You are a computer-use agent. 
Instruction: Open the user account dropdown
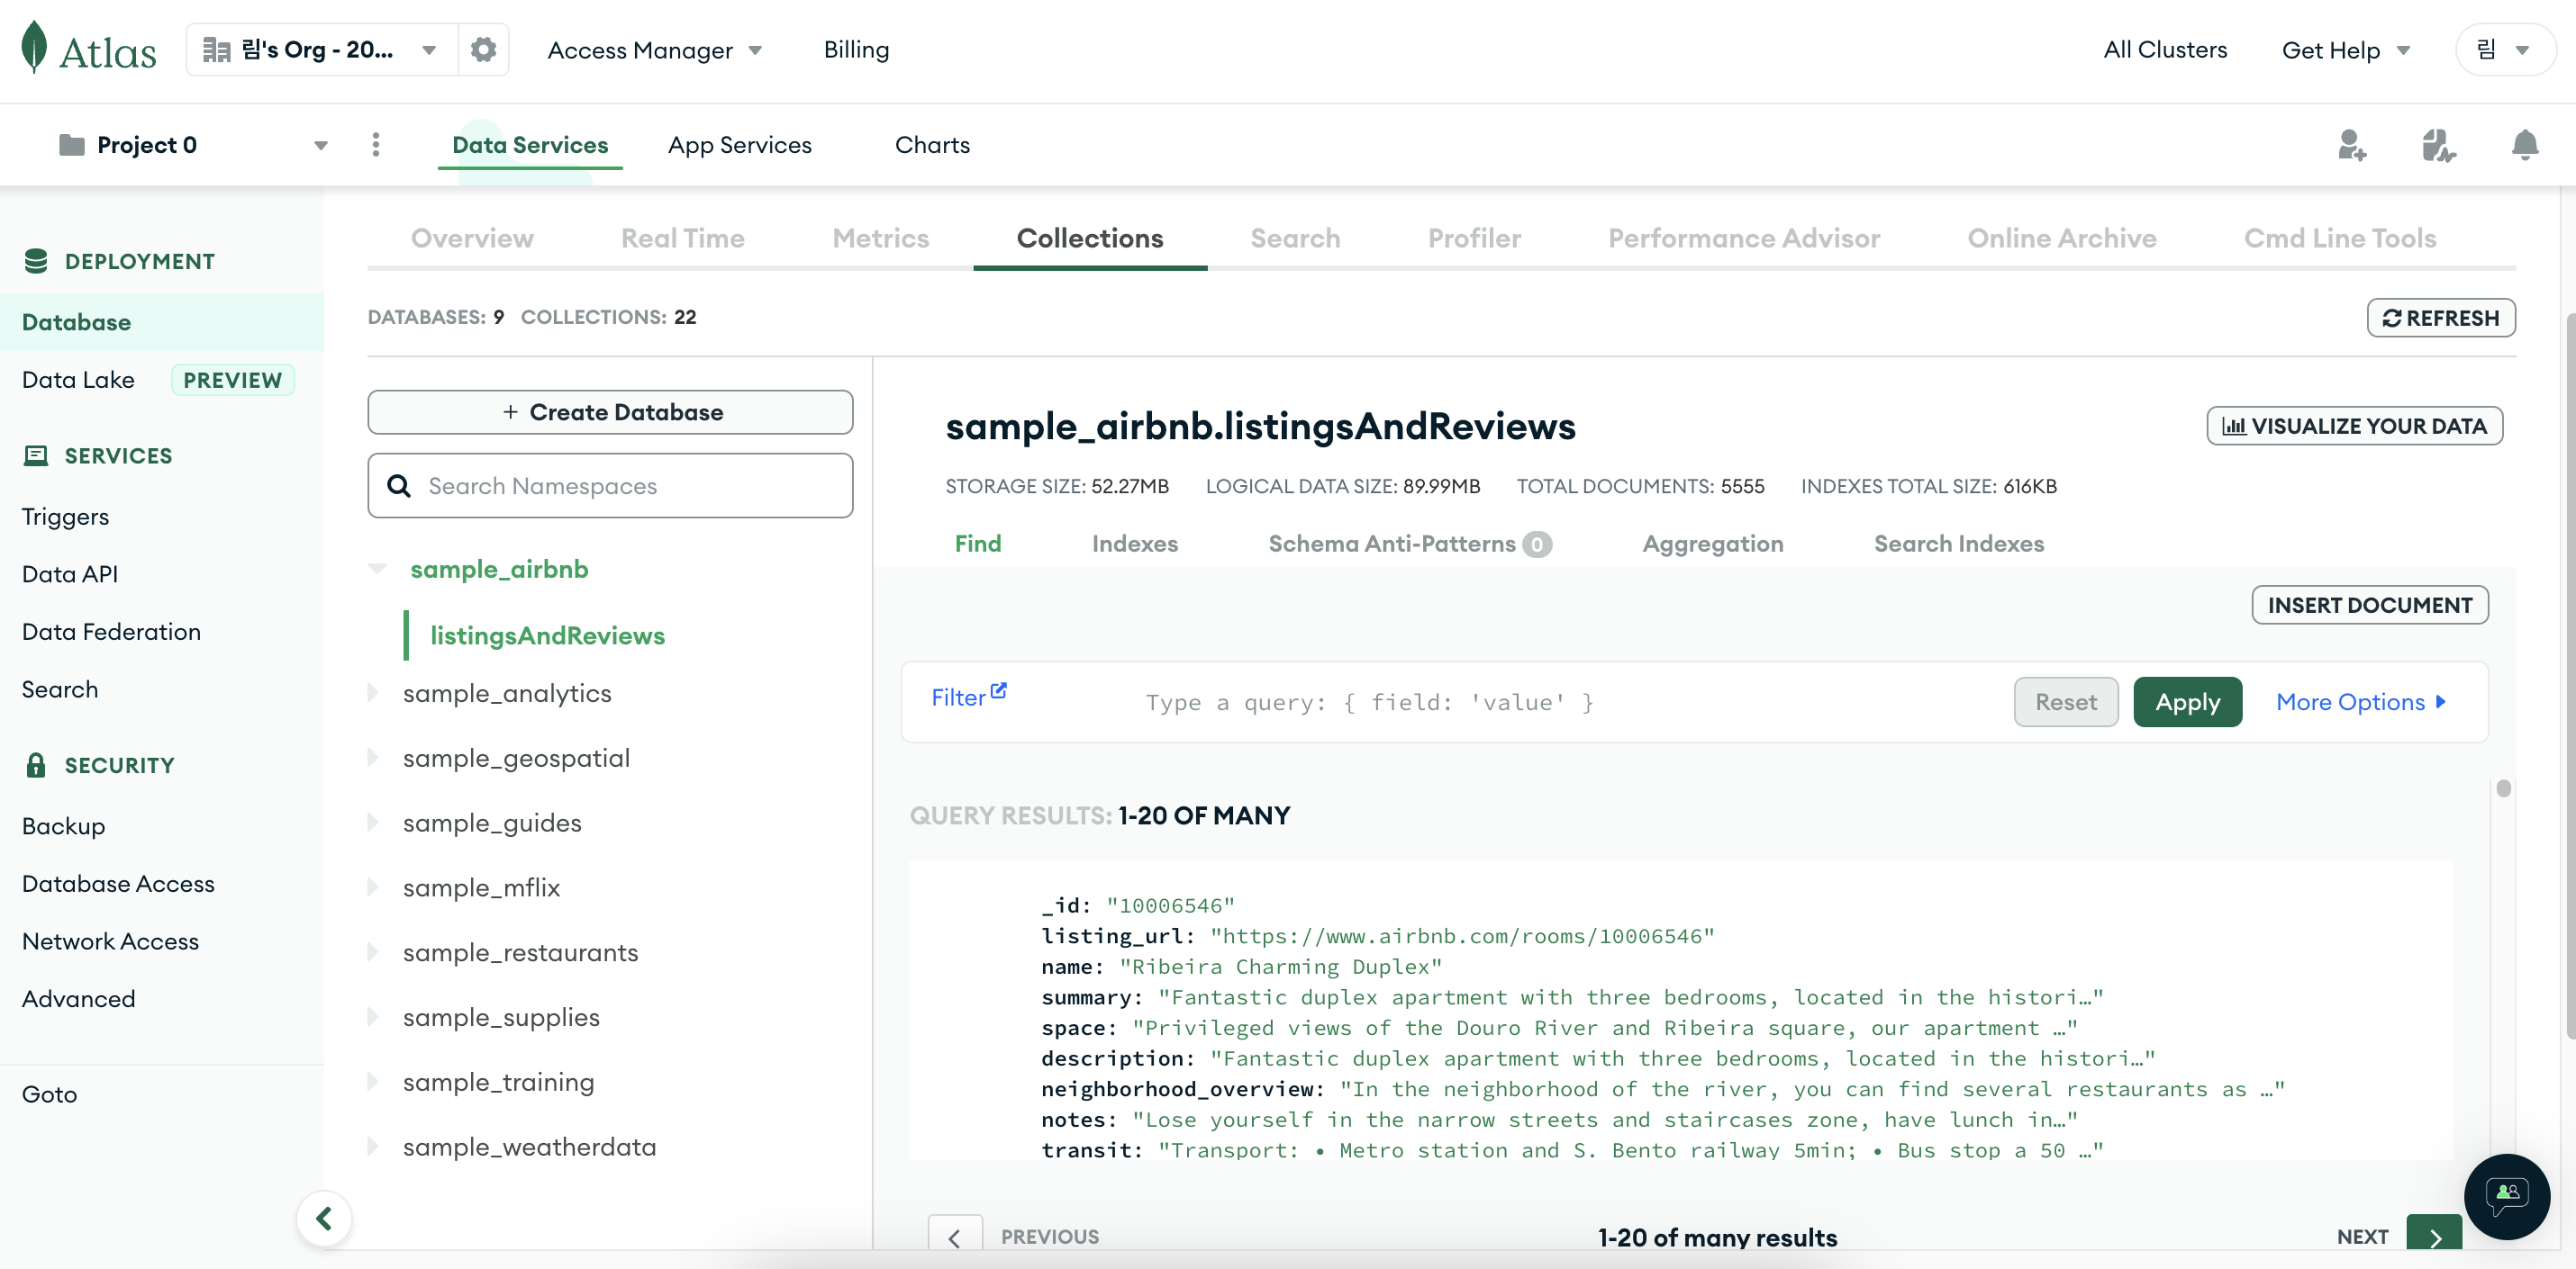tap(2505, 50)
